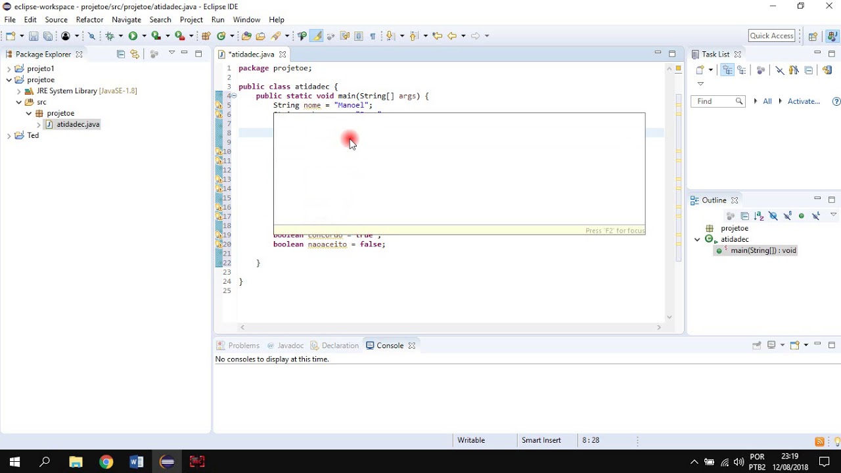
Task: Click Synchronize Changed icon in Task List
Action: coord(827,70)
